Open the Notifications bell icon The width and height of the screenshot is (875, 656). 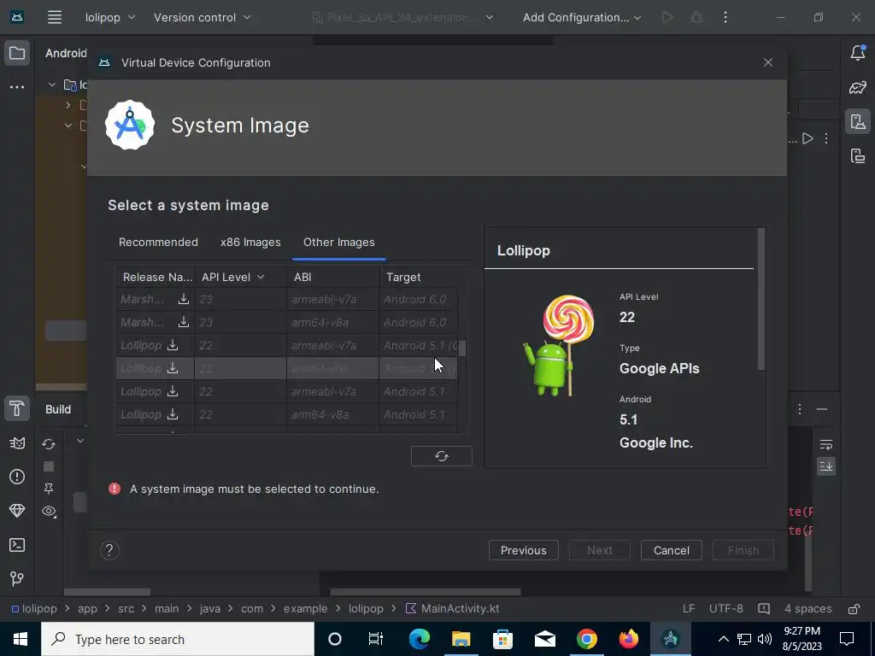[858, 52]
